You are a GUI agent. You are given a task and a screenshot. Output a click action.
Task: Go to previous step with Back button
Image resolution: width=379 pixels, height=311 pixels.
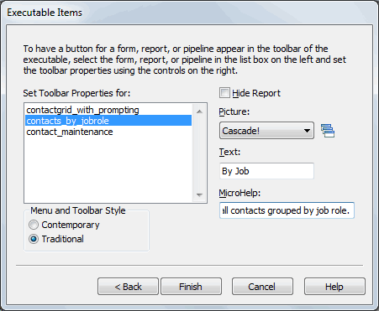(x=128, y=287)
